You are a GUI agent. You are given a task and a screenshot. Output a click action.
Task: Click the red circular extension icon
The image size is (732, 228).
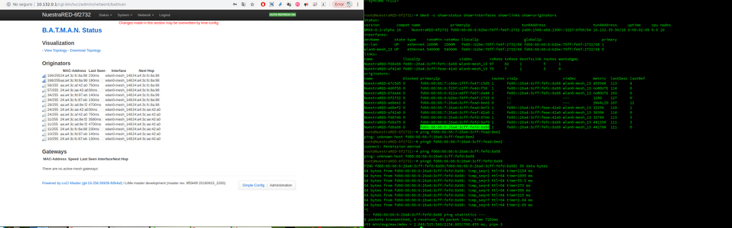[263, 4]
